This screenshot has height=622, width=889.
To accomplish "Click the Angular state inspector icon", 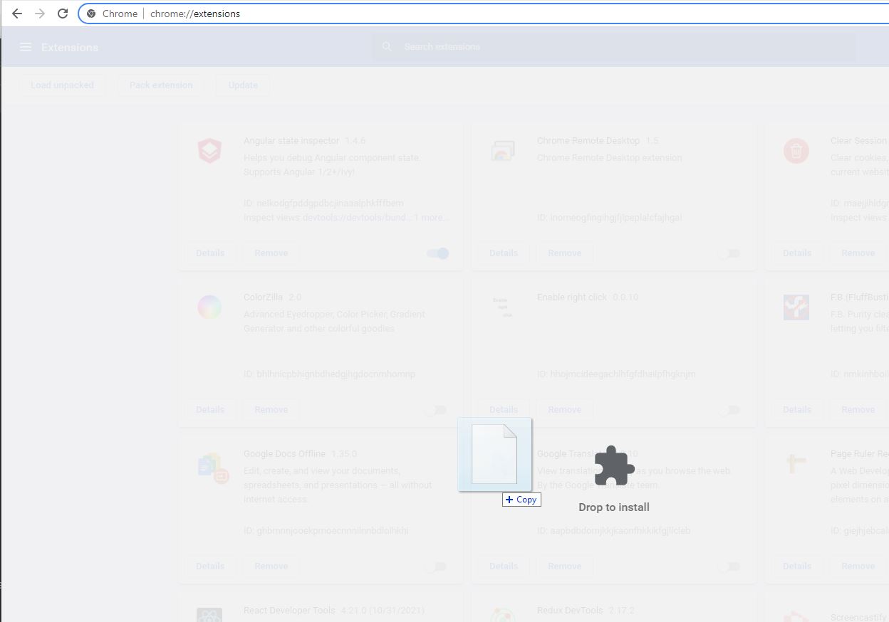I will 209,151.
